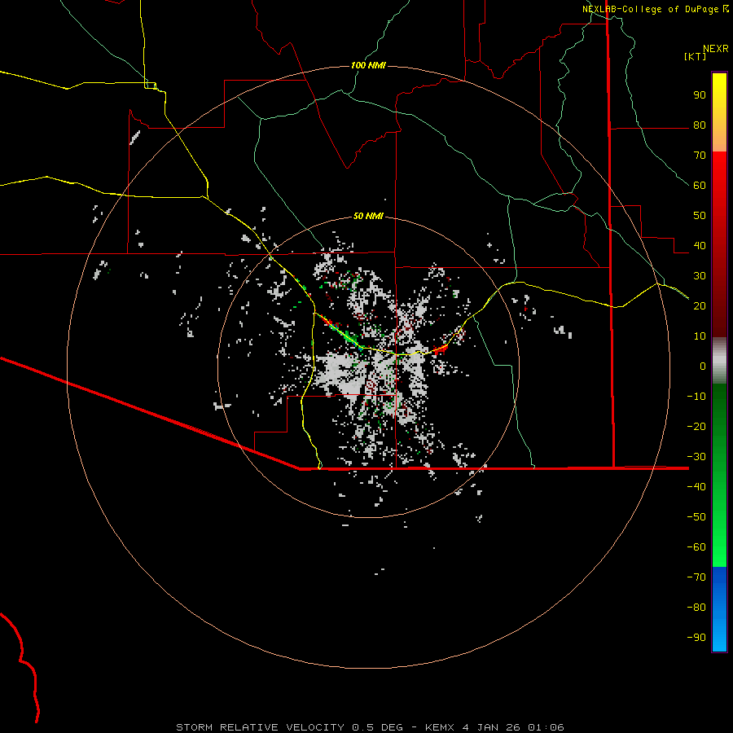
Task: Click the 70 value on the velocity scale
Action: point(700,156)
